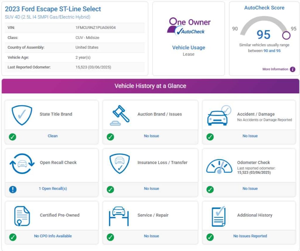Click the Service / Repair car lift icon
The image size is (300, 251).
click(119, 216)
